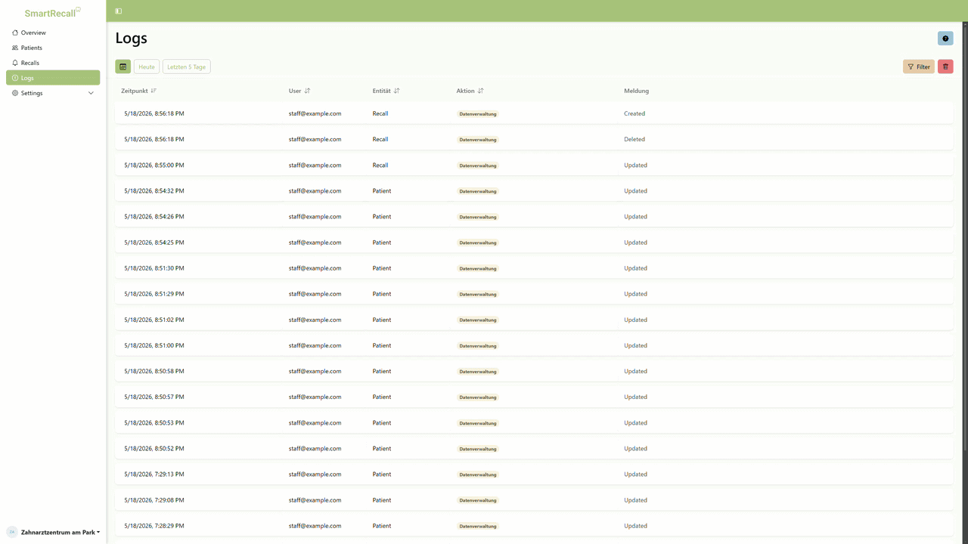Open the Filter button

point(919,66)
